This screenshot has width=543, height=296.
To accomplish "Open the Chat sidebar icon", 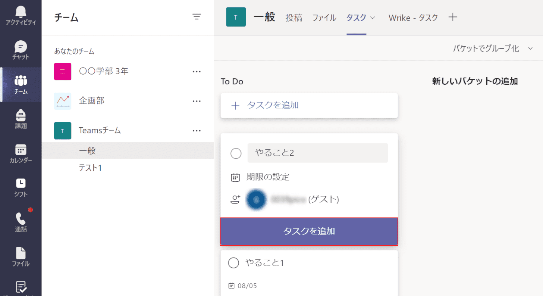I will (21, 47).
